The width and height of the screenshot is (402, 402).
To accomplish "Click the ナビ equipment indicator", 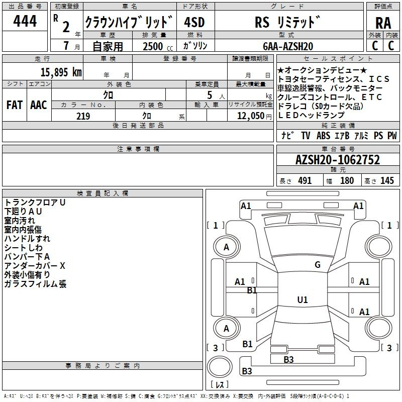I will [287, 136].
